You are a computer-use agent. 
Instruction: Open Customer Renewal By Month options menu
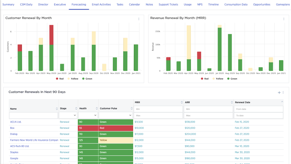click(139, 19)
